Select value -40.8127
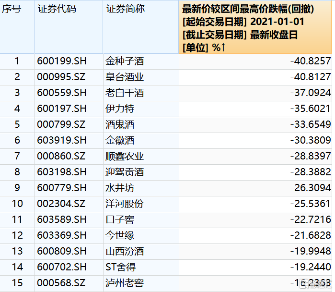 [x=311, y=77]
